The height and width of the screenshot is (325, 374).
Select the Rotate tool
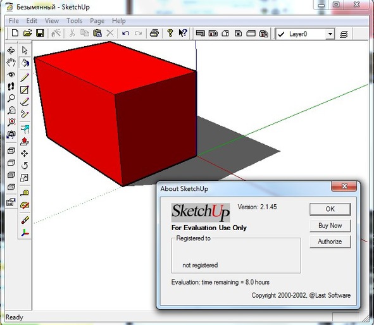click(25, 166)
